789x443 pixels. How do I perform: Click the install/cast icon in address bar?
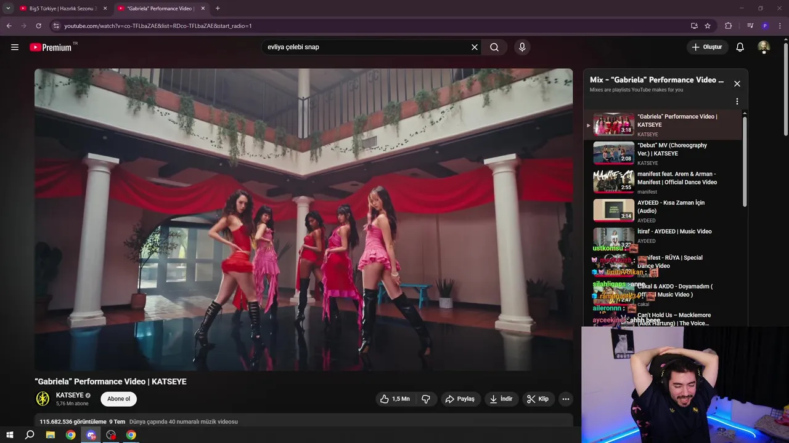point(694,26)
